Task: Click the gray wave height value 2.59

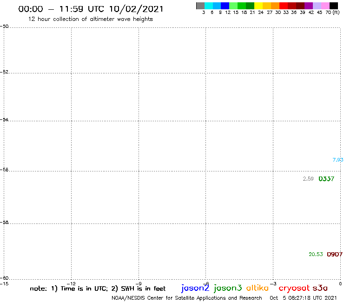Action: point(308,179)
